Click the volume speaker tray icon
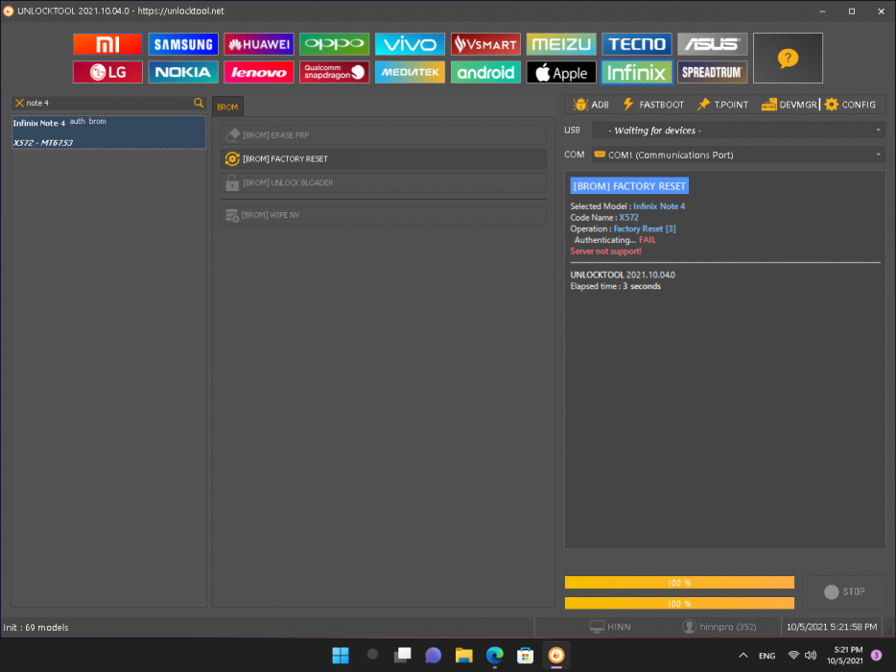The height and width of the screenshot is (672, 896). [x=811, y=656]
